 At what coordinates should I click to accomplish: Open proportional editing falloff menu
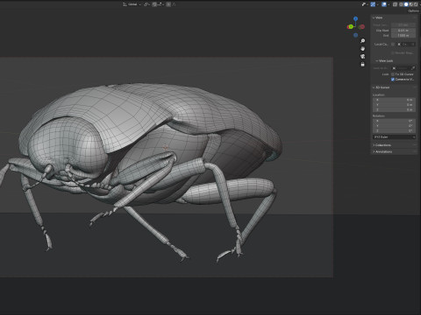pos(174,4)
